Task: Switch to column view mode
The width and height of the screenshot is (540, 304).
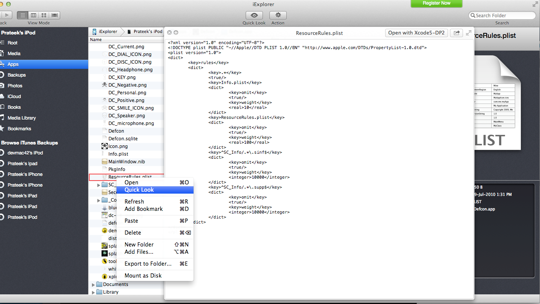Action: [33, 15]
